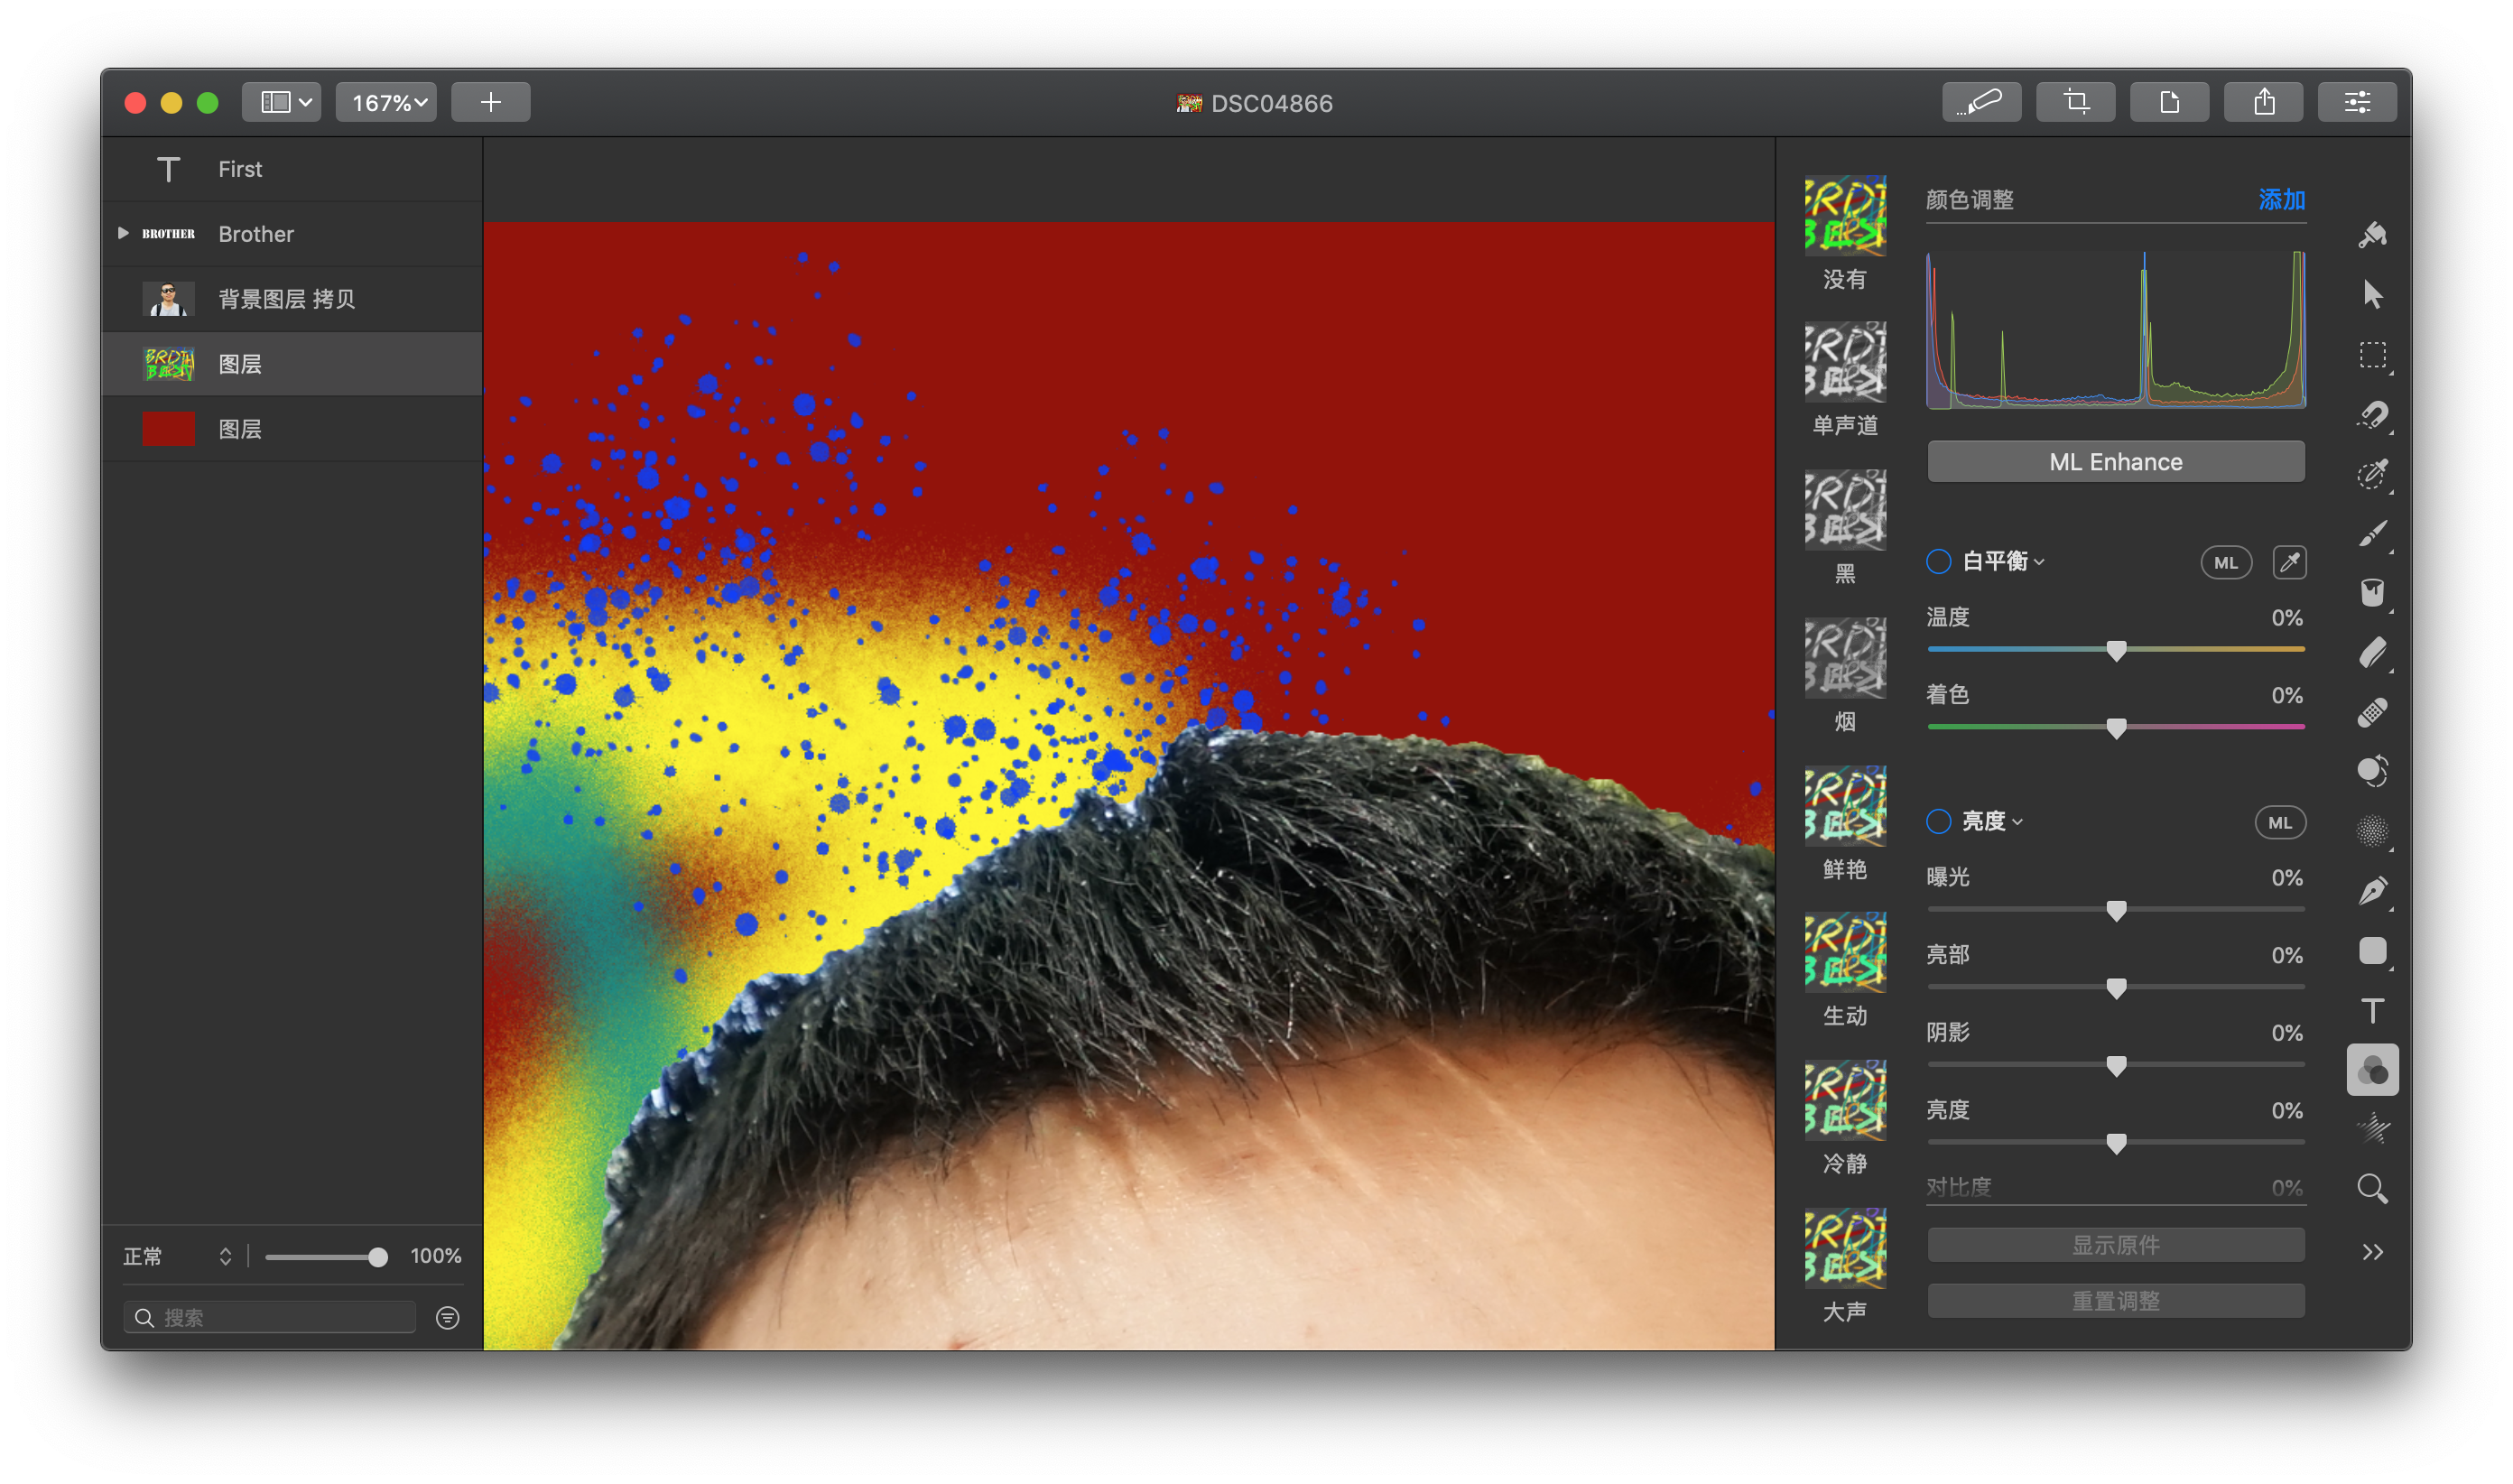Select the Pen vector tool

(x=2372, y=891)
